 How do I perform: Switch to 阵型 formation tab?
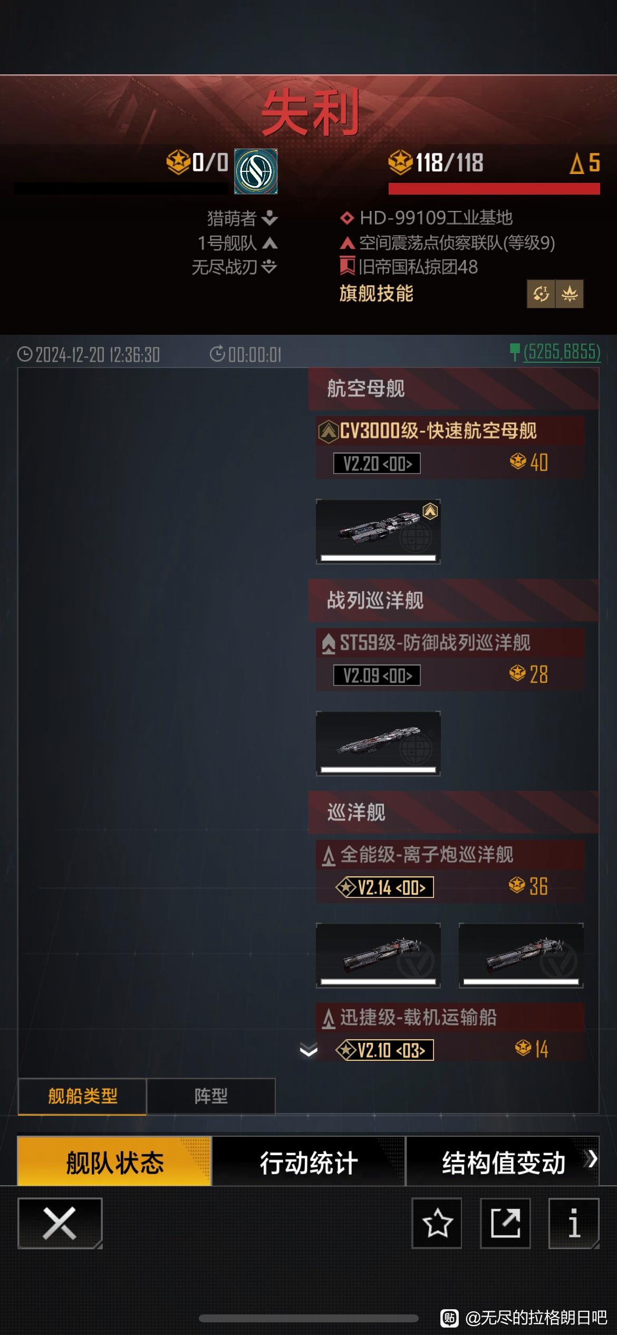click(211, 1096)
